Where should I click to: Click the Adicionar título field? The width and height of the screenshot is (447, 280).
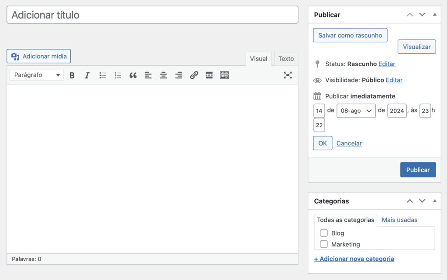click(152, 14)
